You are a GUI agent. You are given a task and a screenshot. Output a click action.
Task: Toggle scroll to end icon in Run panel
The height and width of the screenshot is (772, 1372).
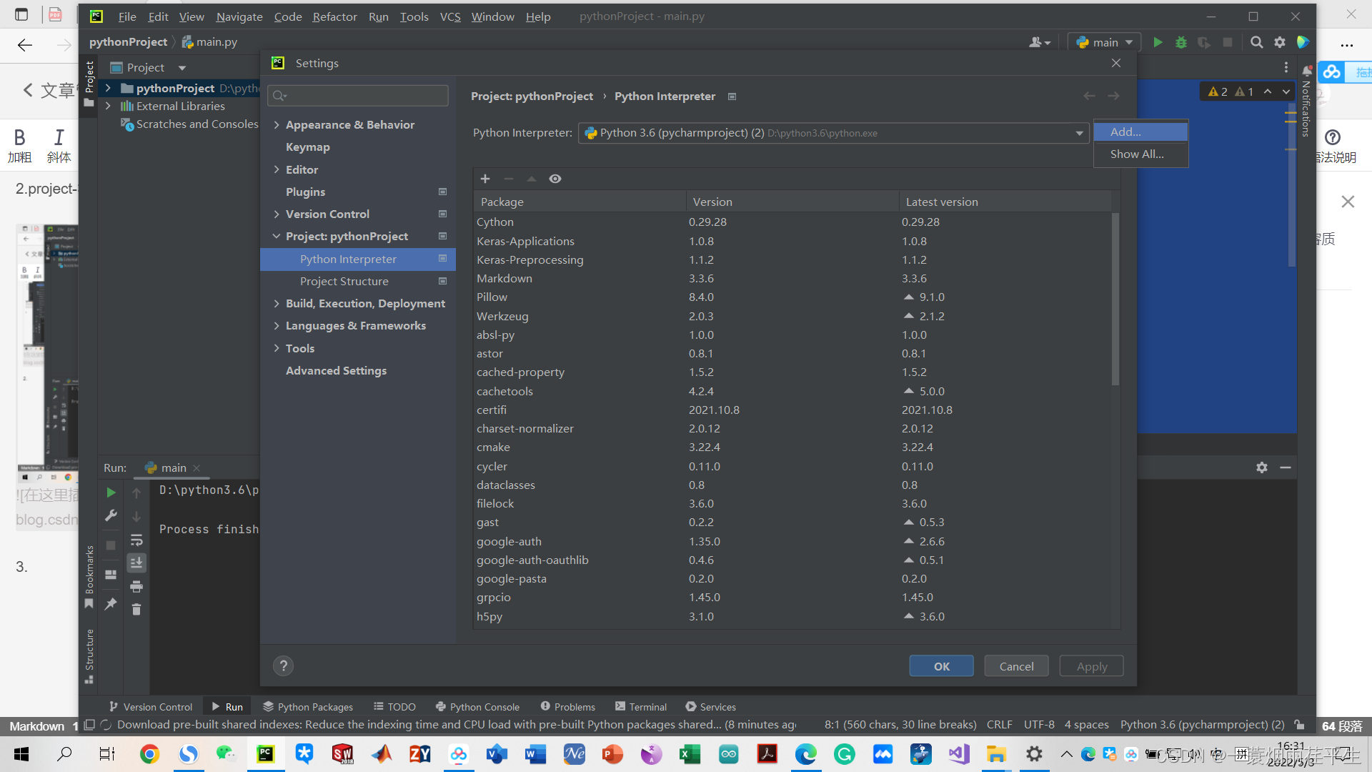click(136, 563)
